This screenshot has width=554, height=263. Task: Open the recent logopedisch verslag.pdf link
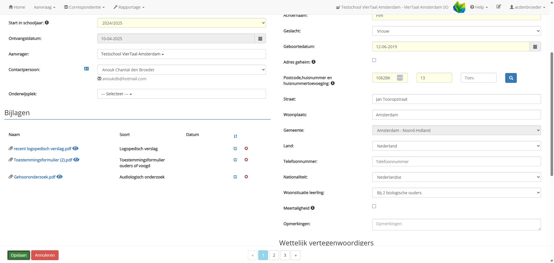(x=42, y=149)
